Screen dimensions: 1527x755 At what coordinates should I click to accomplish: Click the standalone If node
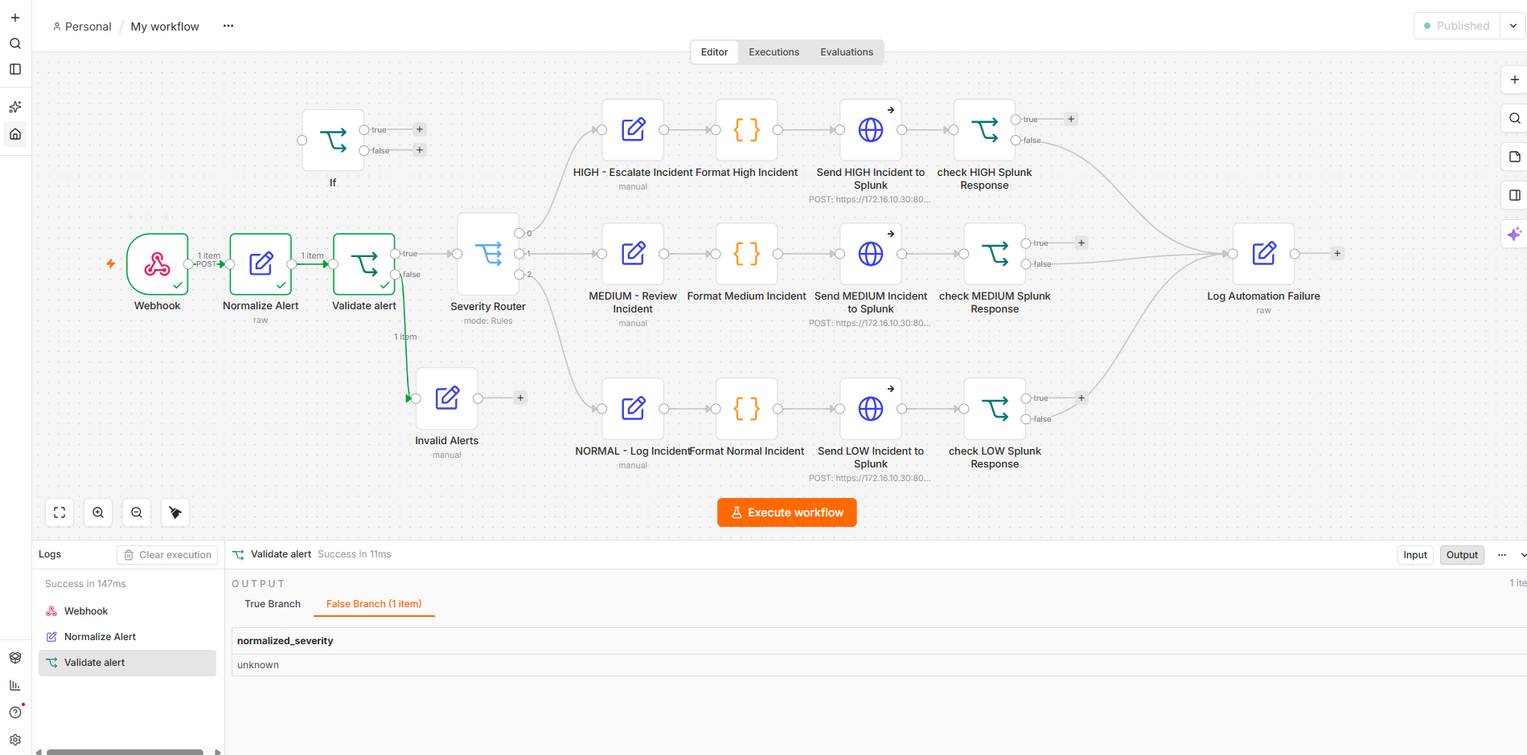point(333,141)
